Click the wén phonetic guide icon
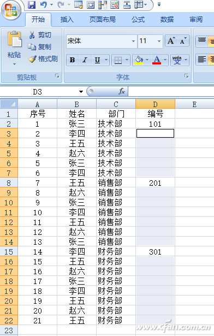214x336 pixels. pyautogui.click(x=177, y=60)
